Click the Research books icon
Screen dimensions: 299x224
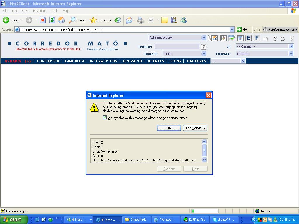(173, 20)
